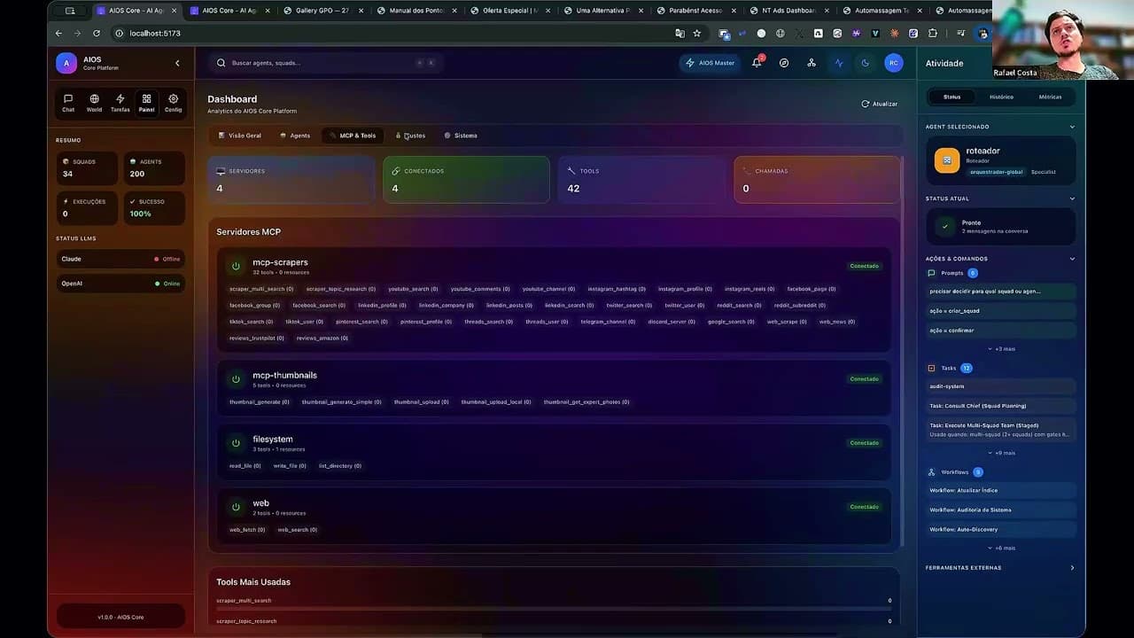Viewport: 1134px width, 638px height.
Task: Collapse the AGENT SELECIONADO section
Action: click(x=1072, y=126)
